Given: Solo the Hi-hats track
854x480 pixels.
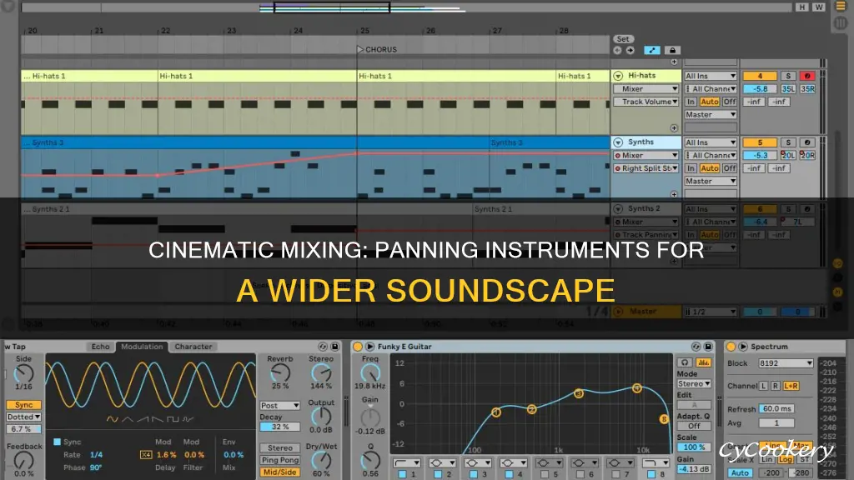Looking at the screenshot, I should [x=788, y=76].
